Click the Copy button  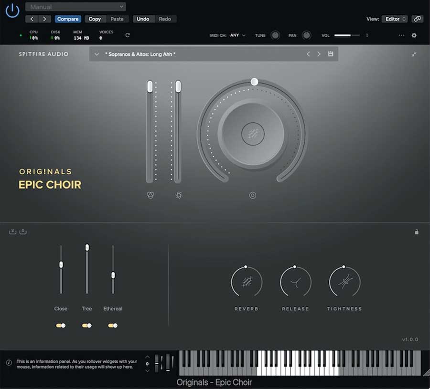pos(95,19)
